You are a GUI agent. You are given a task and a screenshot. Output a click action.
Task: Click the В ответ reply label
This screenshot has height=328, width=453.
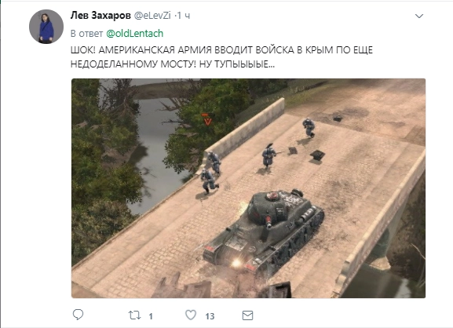pyautogui.click(x=86, y=34)
